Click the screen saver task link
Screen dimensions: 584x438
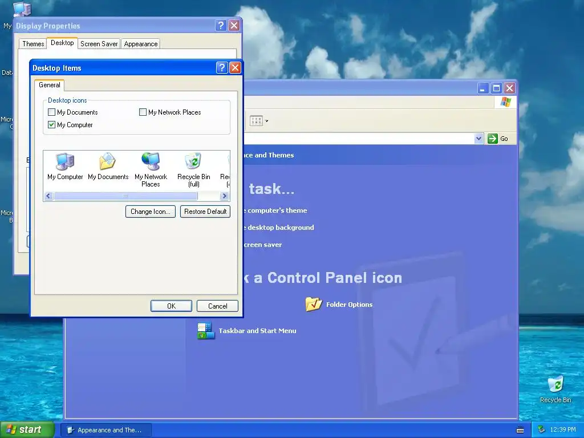263,245
